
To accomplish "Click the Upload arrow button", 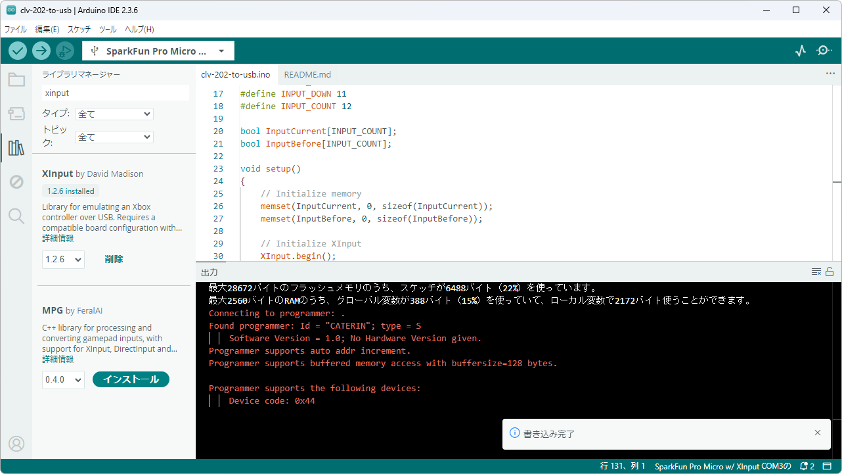I will pyautogui.click(x=41, y=51).
